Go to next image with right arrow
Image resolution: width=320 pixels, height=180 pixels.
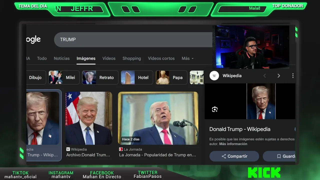click(x=279, y=76)
